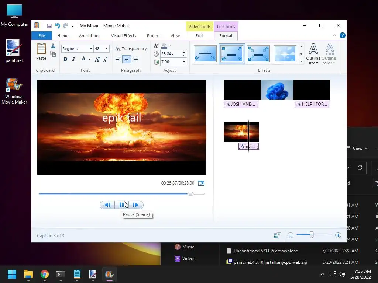Open the Windows Start menu
The height and width of the screenshot is (283, 378).
[x=12, y=274]
